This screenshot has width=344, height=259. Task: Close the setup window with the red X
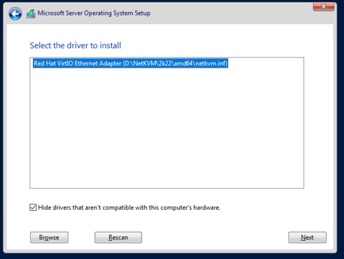(x=324, y=7)
